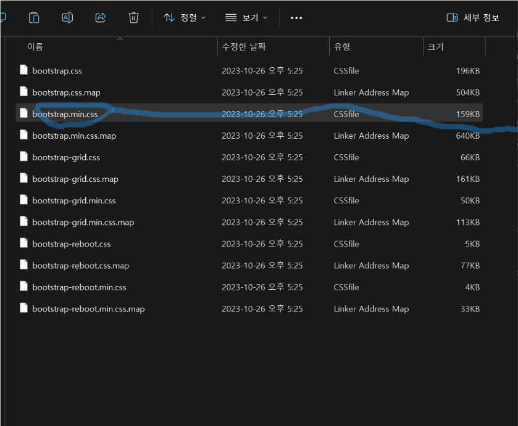Click the 113KB size of bootstrap-grid.min.css.map
518x426 pixels.
468,222
